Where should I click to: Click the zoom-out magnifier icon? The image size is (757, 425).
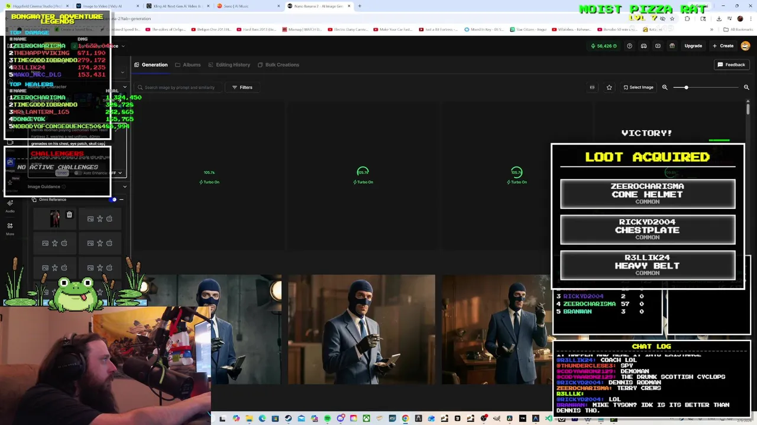point(665,87)
